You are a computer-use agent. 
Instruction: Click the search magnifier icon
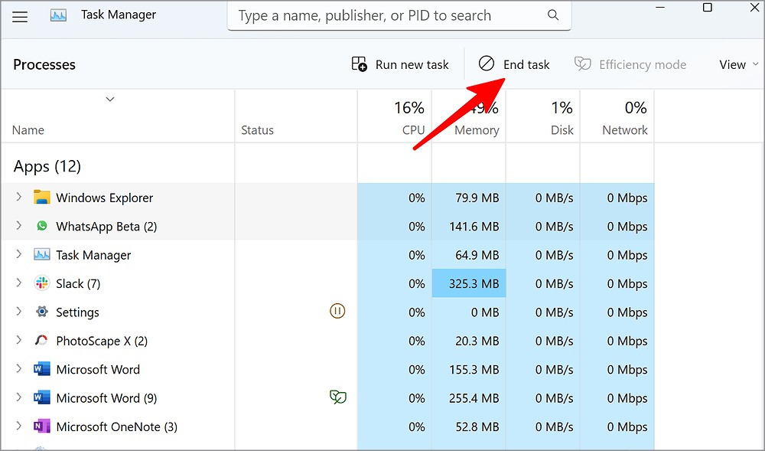point(553,15)
